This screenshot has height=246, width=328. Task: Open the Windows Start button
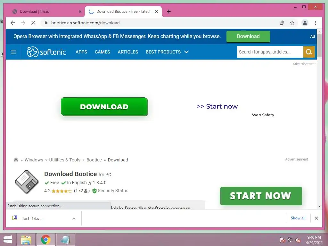8,240
